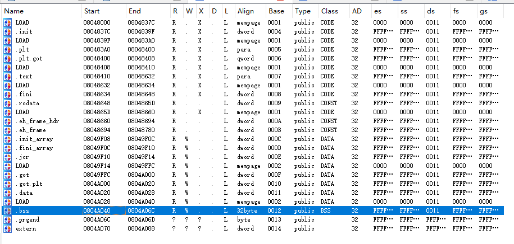Viewport: 514px width, 244px height.
Task: Click the segment icon beside .init
Action: pos(7,31)
